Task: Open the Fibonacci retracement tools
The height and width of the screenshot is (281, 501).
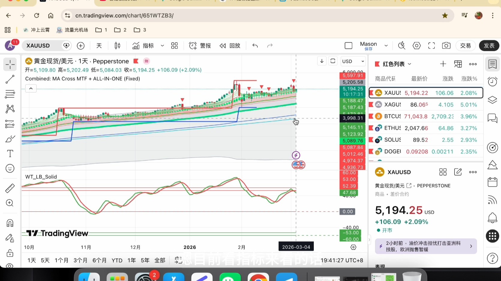Action: [x=10, y=94]
